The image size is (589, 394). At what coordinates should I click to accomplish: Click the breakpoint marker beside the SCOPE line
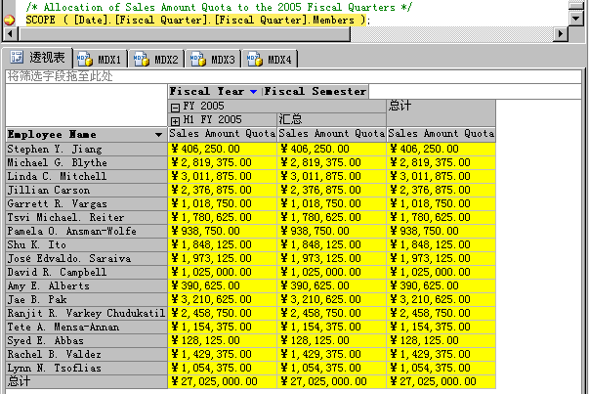point(9,20)
